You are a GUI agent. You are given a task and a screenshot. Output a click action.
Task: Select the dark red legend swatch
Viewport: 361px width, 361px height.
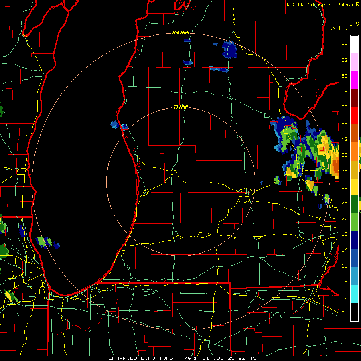tap(354, 98)
